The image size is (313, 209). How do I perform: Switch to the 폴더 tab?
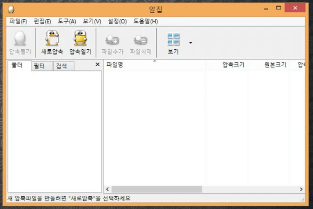click(x=19, y=65)
